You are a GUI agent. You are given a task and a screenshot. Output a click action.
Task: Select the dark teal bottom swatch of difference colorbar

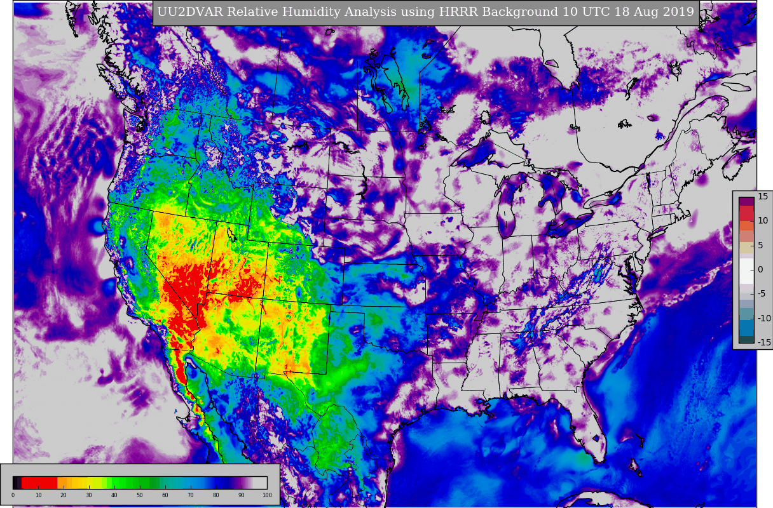[746, 339]
